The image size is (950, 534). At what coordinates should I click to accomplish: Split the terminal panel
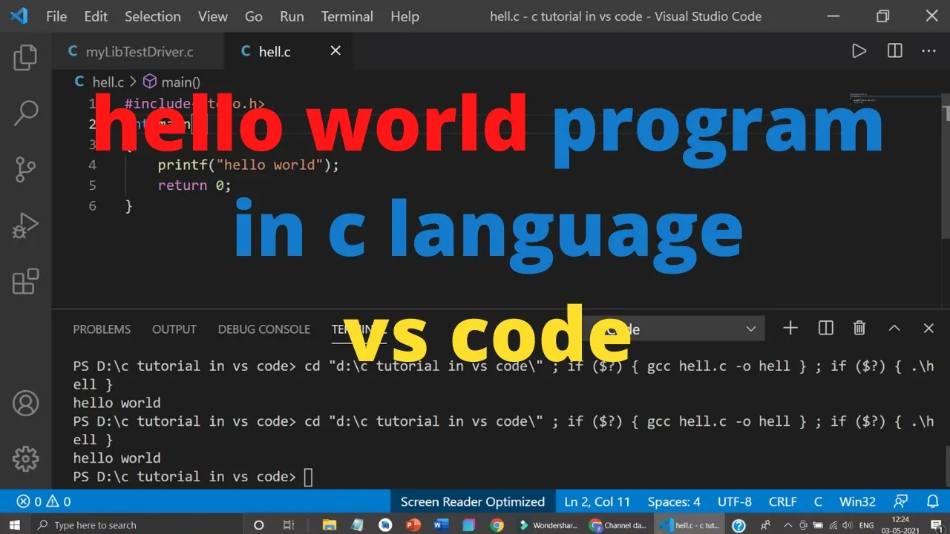825,328
